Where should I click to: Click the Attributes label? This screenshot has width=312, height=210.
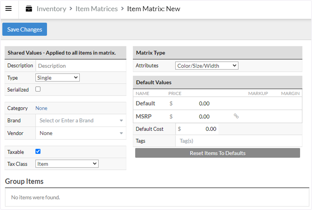pos(147,66)
